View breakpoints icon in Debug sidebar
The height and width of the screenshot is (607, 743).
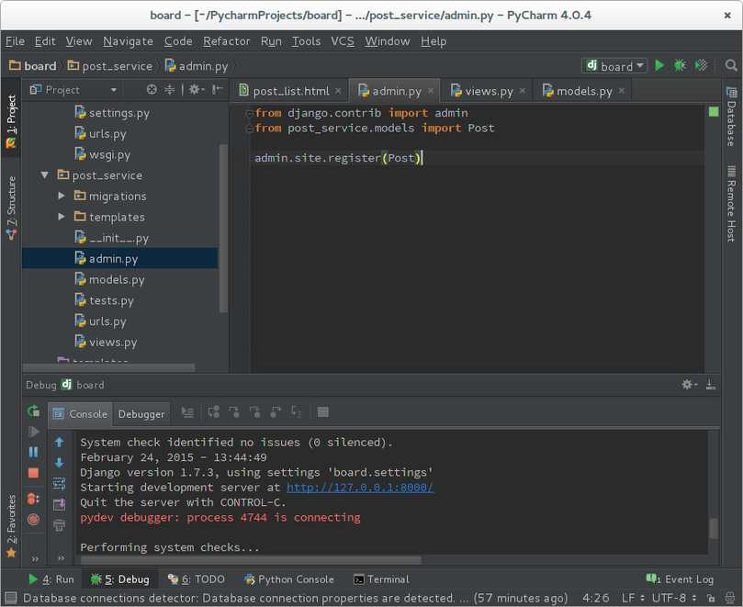click(33, 499)
